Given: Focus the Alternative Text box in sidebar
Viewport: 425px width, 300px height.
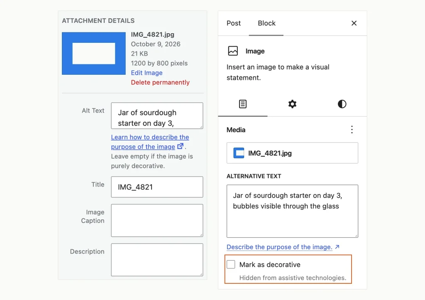Looking at the screenshot, I should click(292, 211).
